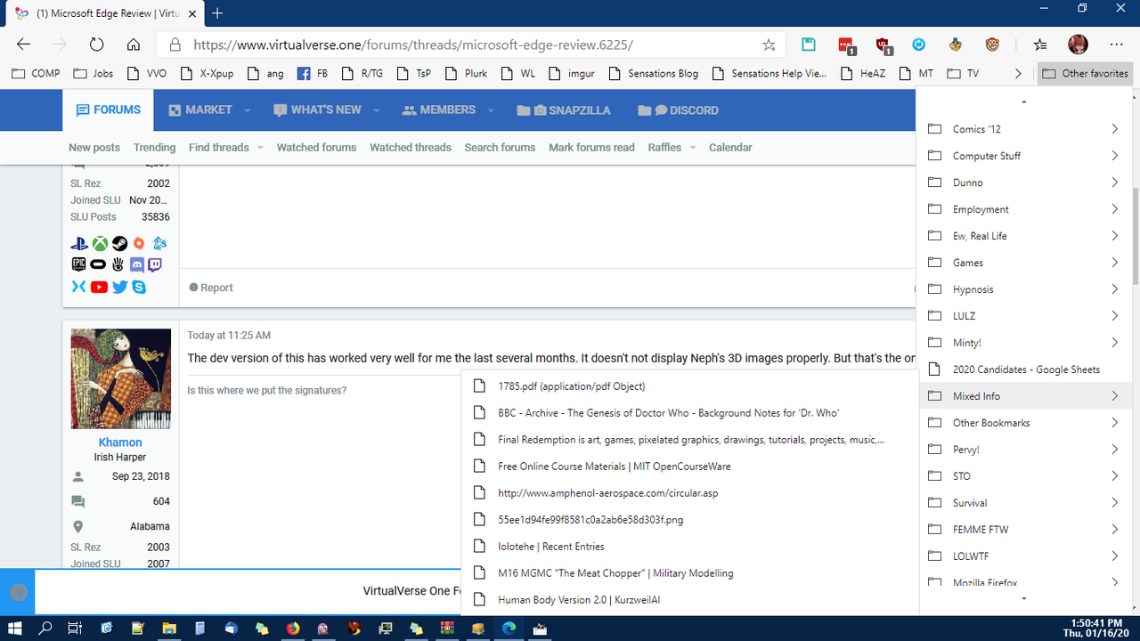This screenshot has height=641, width=1140.
Task: Open the YouTube profile icon
Action: 99,287
